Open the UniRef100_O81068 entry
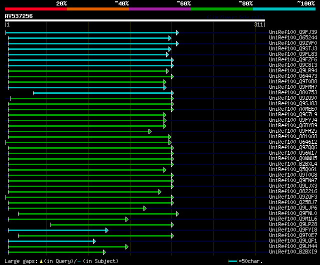 (x=293, y=136)
